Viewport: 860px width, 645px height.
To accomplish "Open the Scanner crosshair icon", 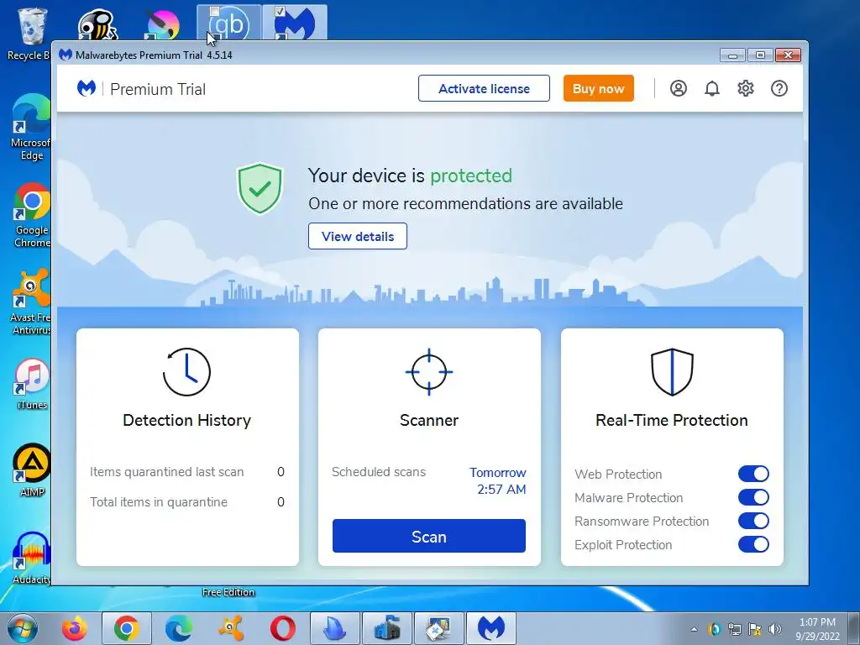I will [x=429, y=372].
